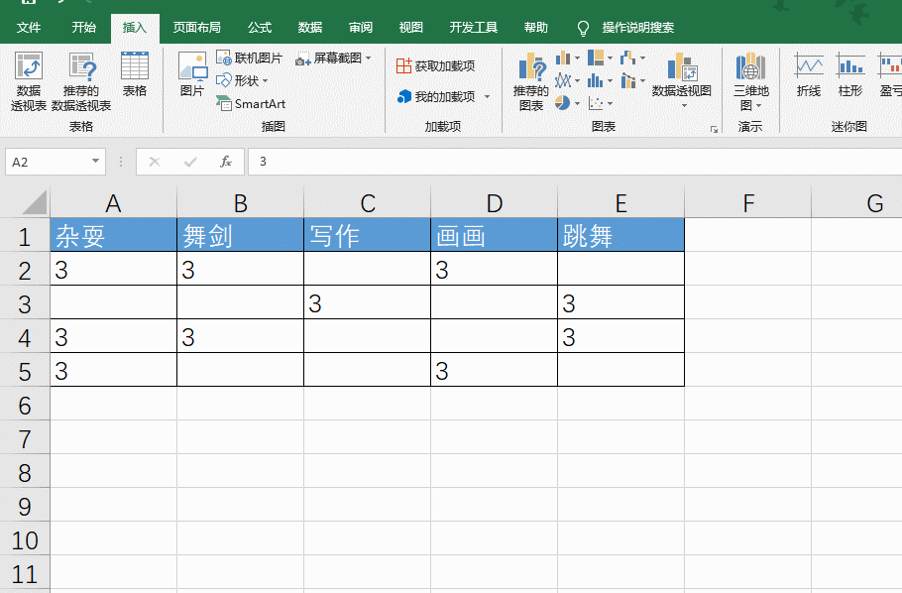Open the Name Box dropdown arrow
This screenshot has width=902, height=593.
pos(94,161)
